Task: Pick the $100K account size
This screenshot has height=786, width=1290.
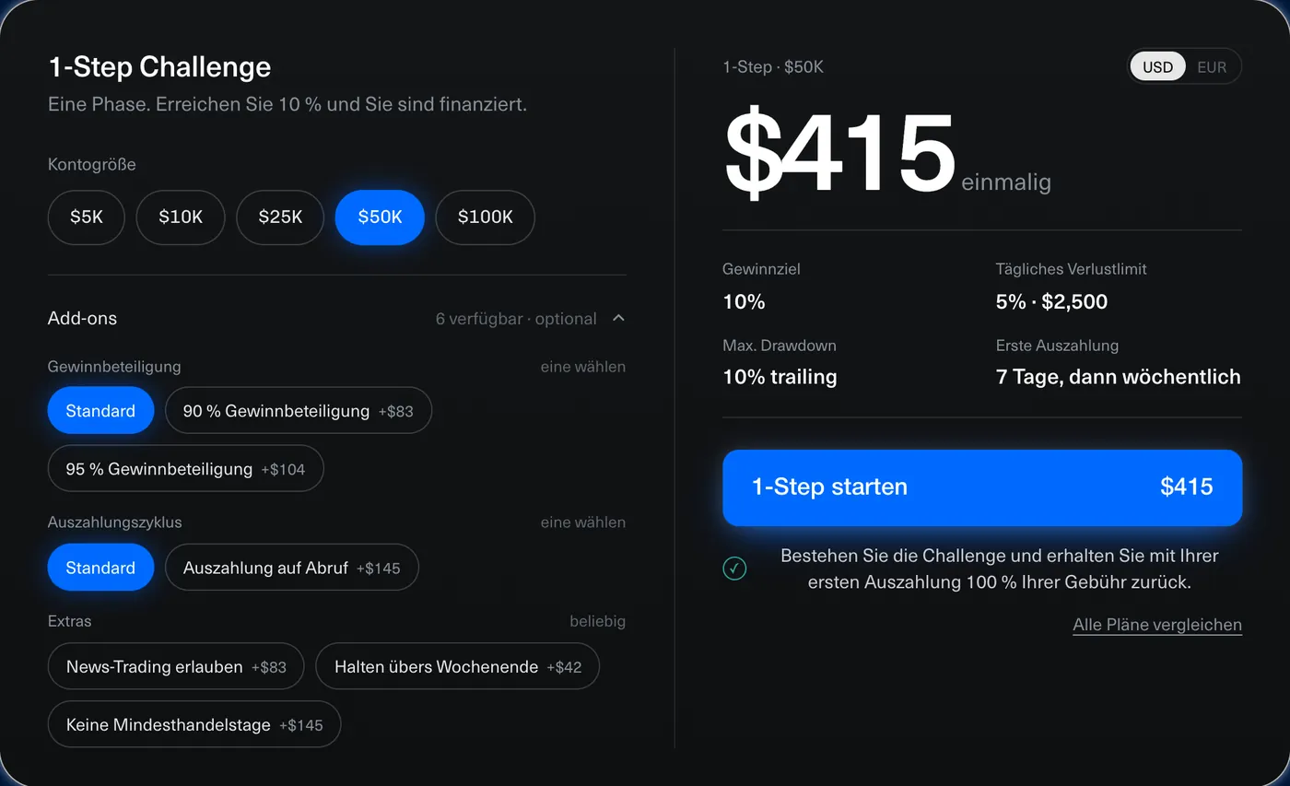Action: pyautogui.click(x=486, y=217)
